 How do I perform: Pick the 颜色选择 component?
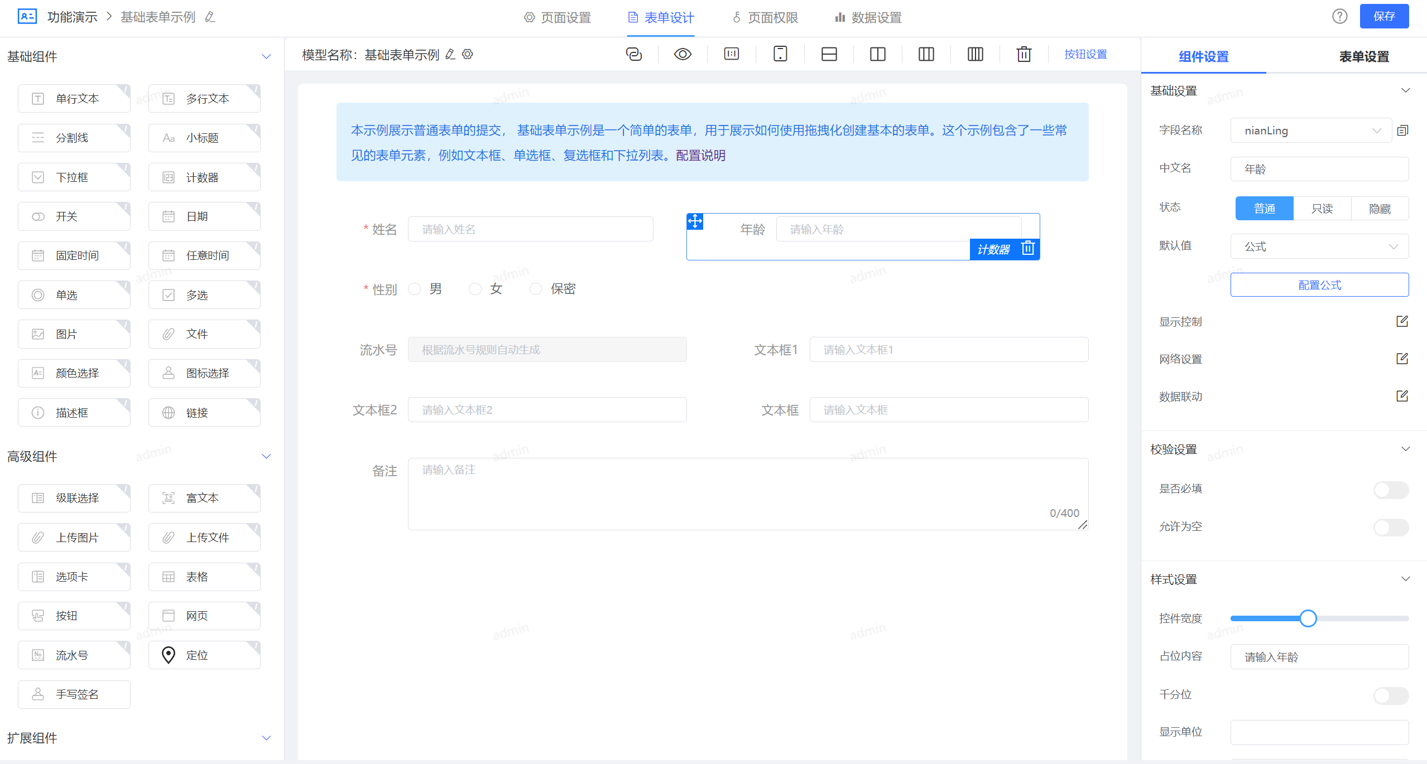point(74,373)
